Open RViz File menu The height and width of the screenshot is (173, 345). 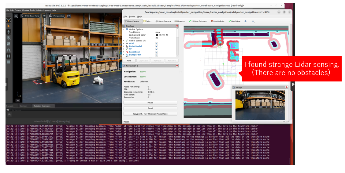(125, 16)
